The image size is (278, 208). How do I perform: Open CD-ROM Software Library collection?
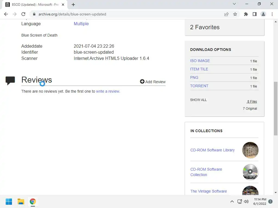pos(212,150)
